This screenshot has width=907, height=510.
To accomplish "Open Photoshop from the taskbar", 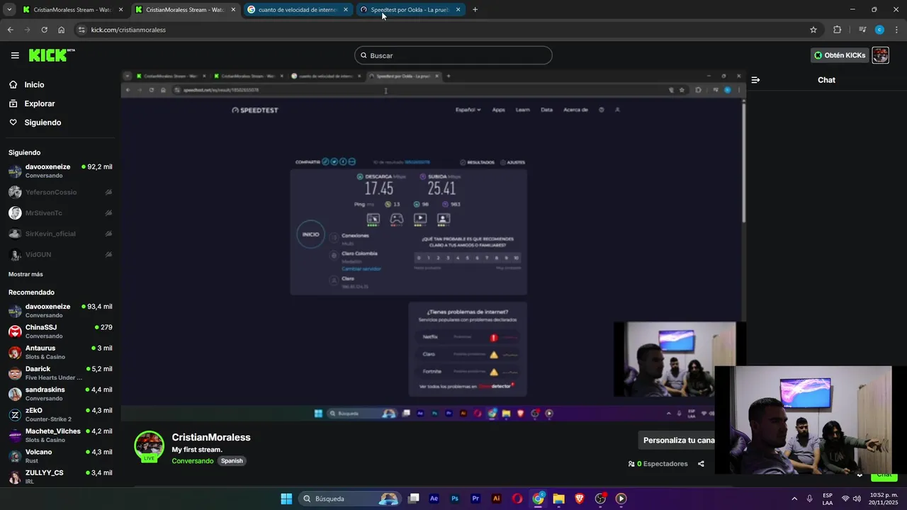I will click(x=455, y=499).
